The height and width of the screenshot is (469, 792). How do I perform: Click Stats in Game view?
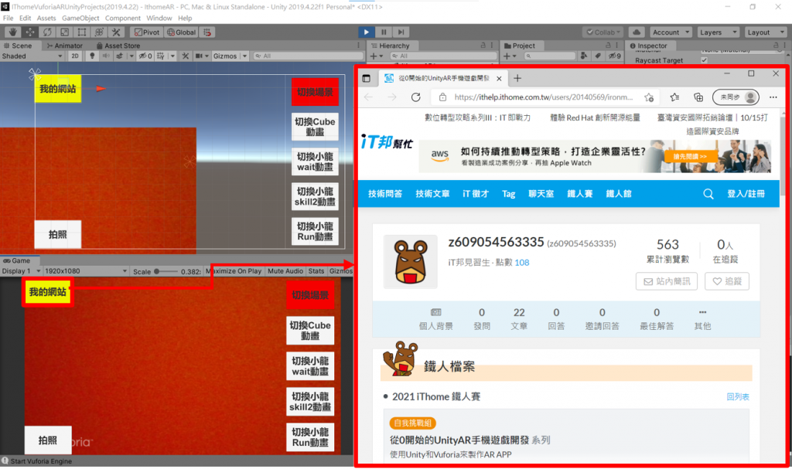[316, 271]
